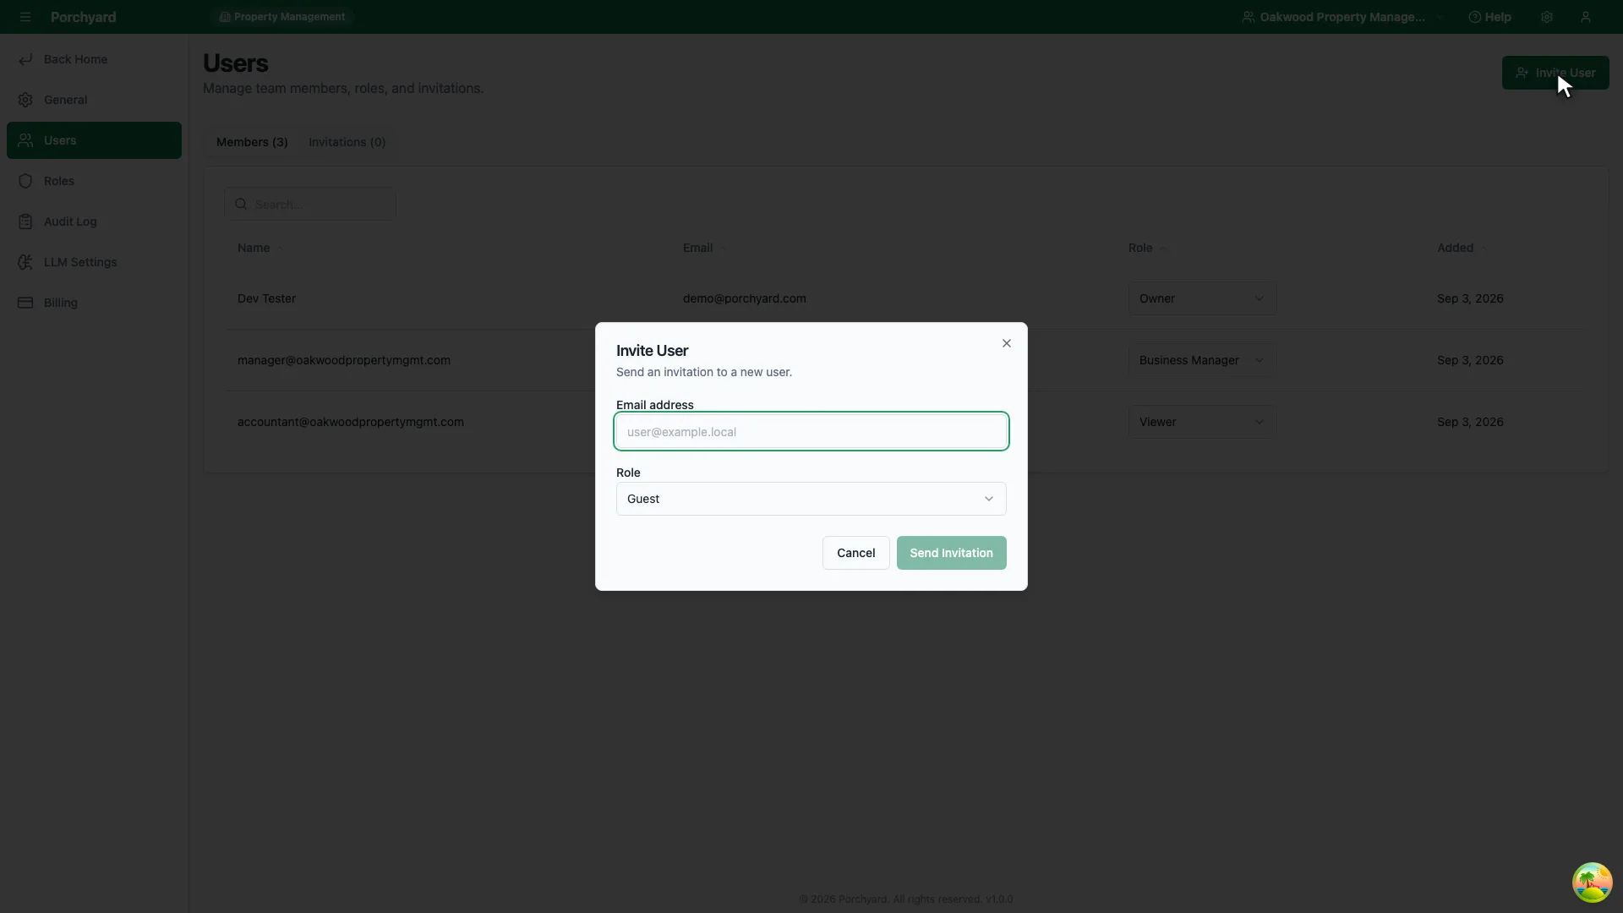The image size is (1623, 913).
Task: Open the Property Management selector
Action: (x=282, y=17)
